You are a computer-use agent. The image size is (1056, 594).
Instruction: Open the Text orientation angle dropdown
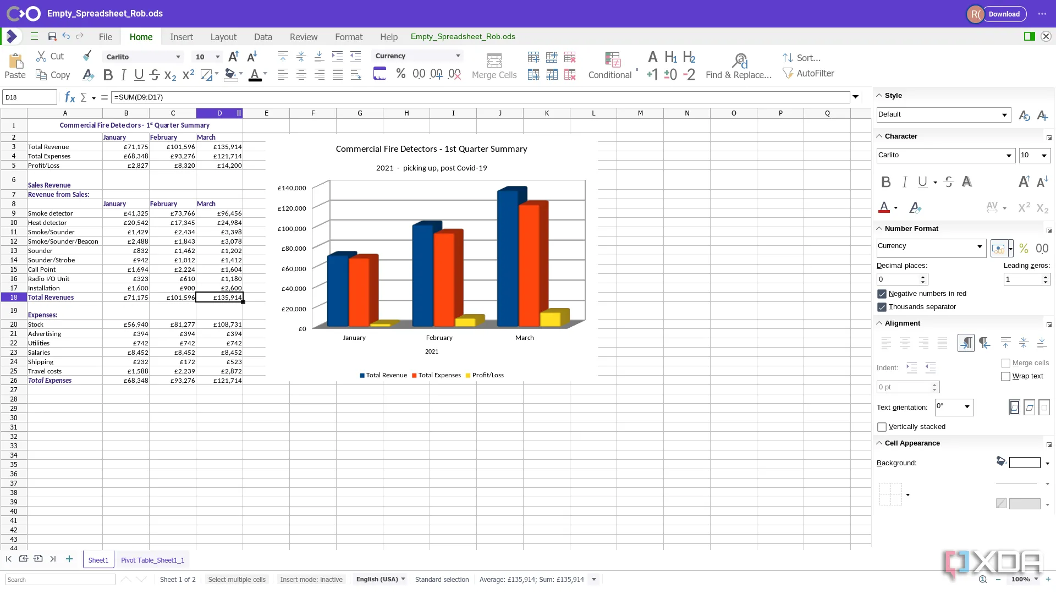[967, 406]
